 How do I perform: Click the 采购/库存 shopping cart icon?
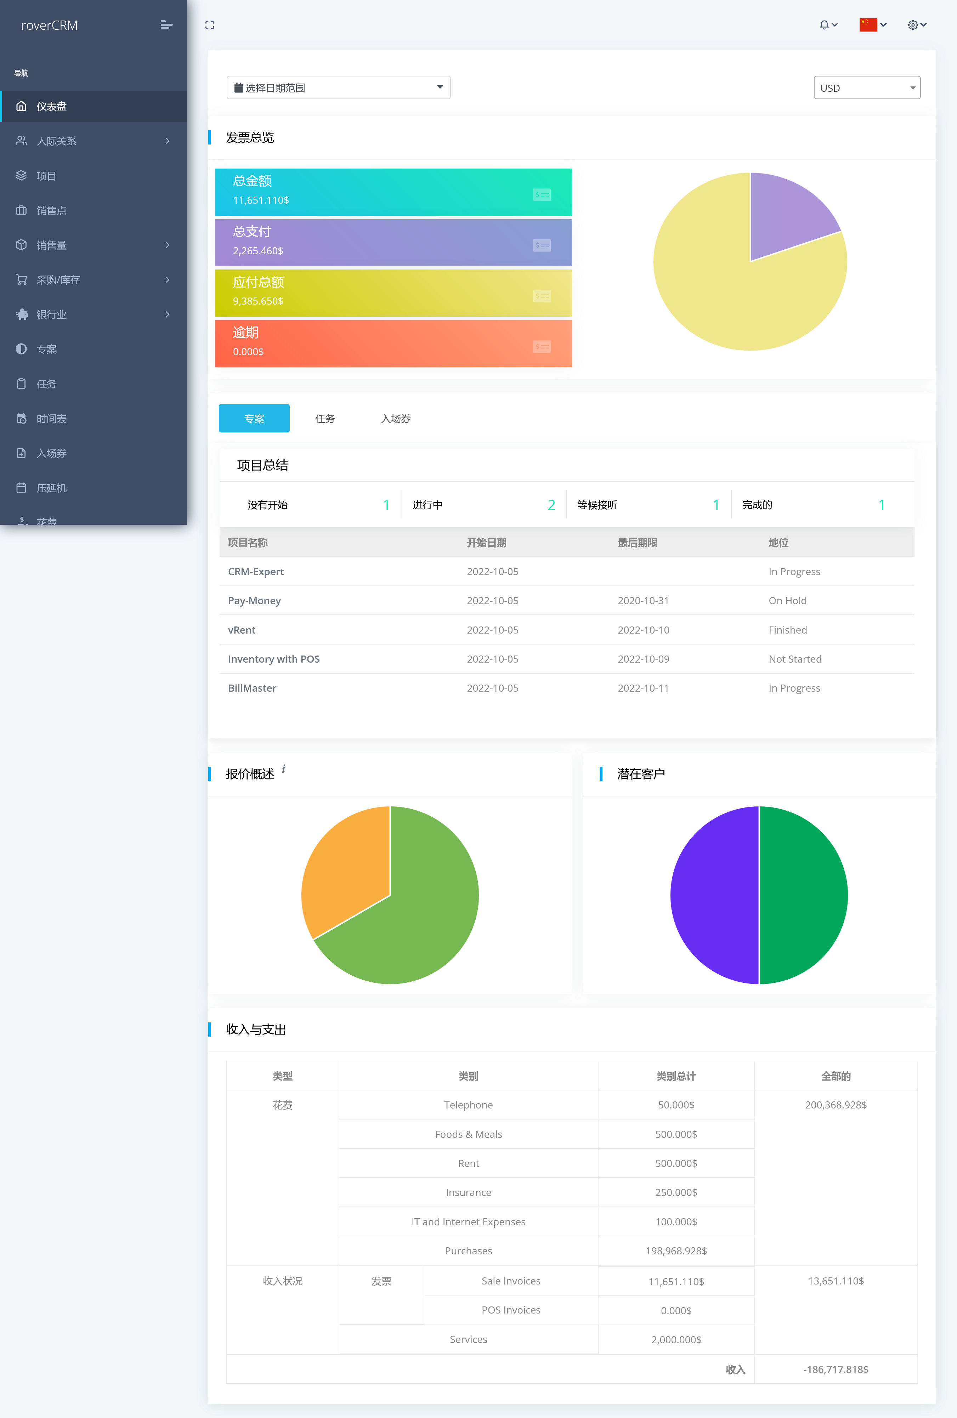pos(21,279)
